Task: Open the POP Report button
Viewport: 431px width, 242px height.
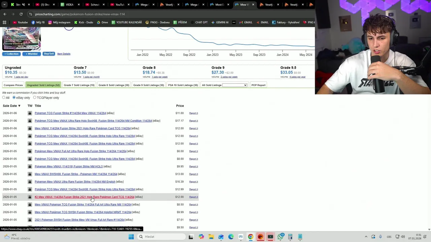Action: point(258,85)
